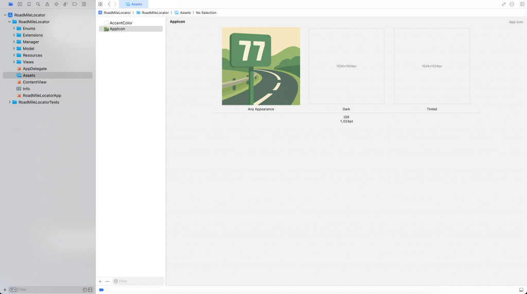
Task: Remove selected asset with minus button
Action: tap(108, 281)
